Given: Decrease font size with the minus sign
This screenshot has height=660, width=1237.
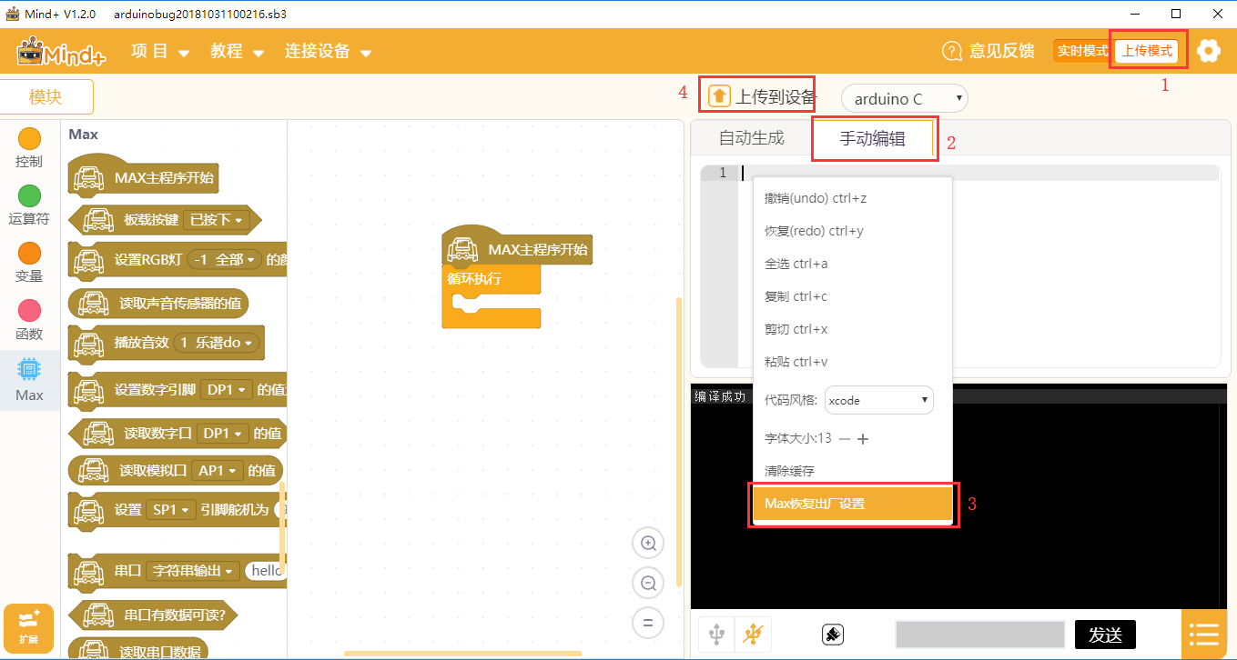Looking at the screenshot, I should point(845,439).
